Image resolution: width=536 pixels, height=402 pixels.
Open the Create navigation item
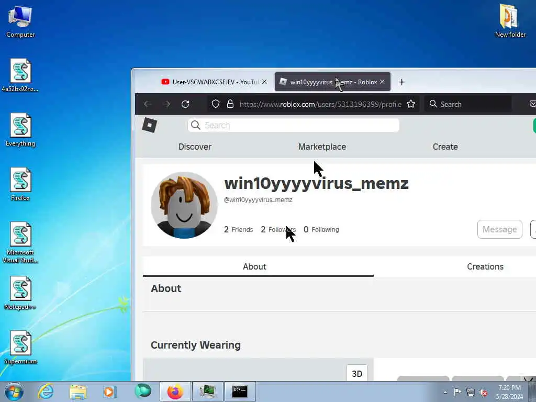[445, 147]
